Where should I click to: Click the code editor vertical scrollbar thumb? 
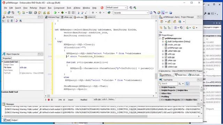point(156,76)
